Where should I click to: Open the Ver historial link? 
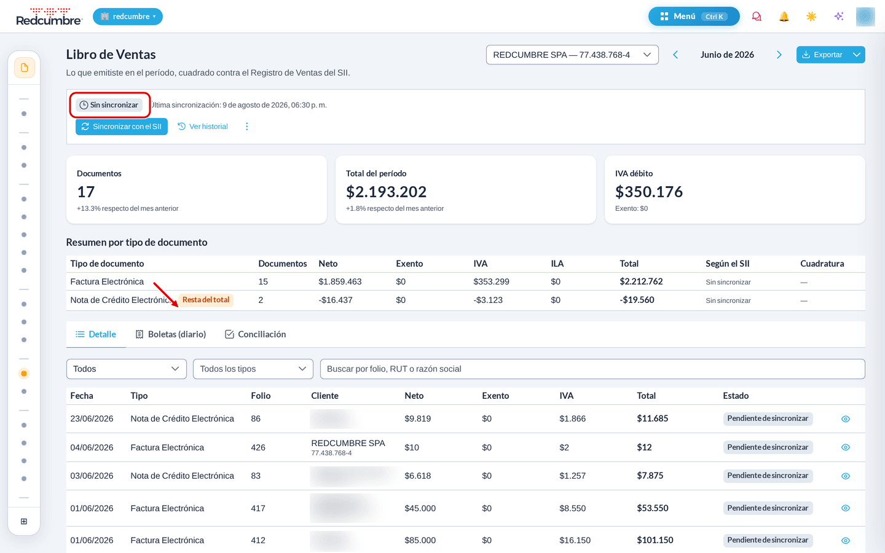point(203,127)
